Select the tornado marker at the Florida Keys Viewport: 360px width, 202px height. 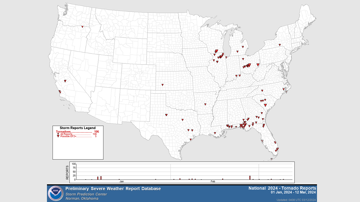[x=271, y=159]
